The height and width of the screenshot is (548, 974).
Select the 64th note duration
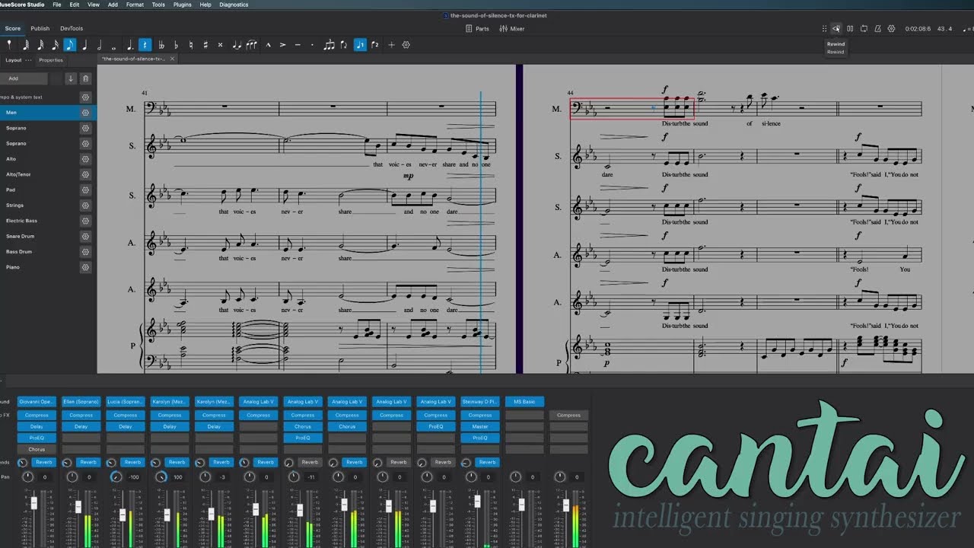click(25, 45)
